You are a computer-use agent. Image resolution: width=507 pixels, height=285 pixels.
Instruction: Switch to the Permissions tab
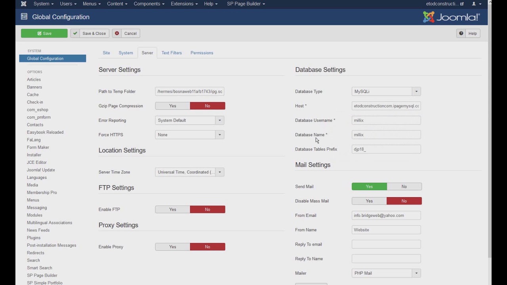coord(202,53)
